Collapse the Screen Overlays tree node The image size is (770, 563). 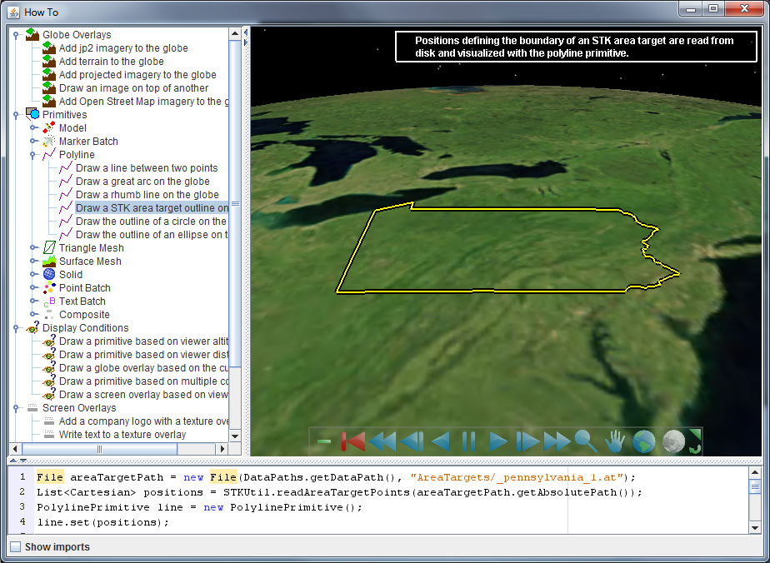click(16, 408)
